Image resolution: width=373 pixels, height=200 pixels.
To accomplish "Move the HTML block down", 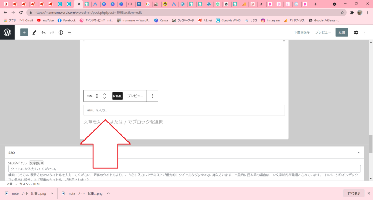I will 104,98.
